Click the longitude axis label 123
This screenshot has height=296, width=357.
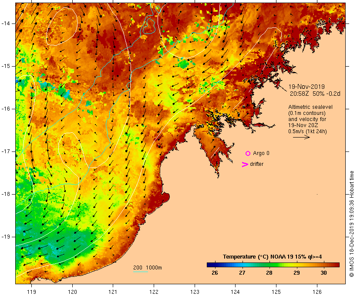click(195, 292)
